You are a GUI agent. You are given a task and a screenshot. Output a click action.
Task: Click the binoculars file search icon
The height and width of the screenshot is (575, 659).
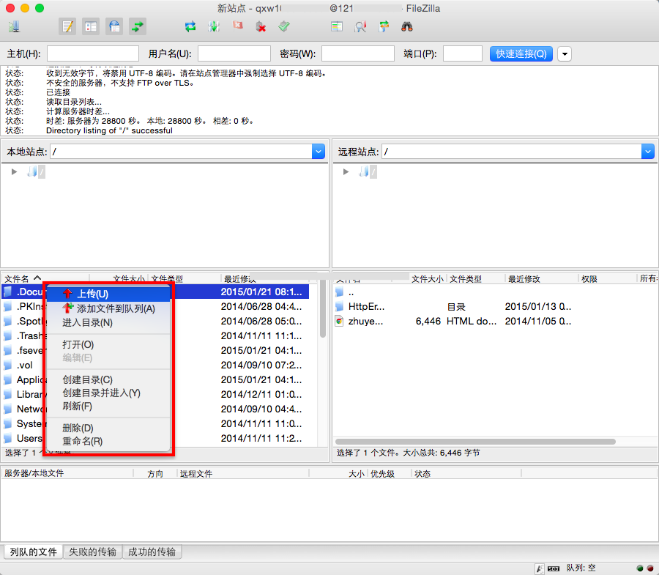[407, 27]
